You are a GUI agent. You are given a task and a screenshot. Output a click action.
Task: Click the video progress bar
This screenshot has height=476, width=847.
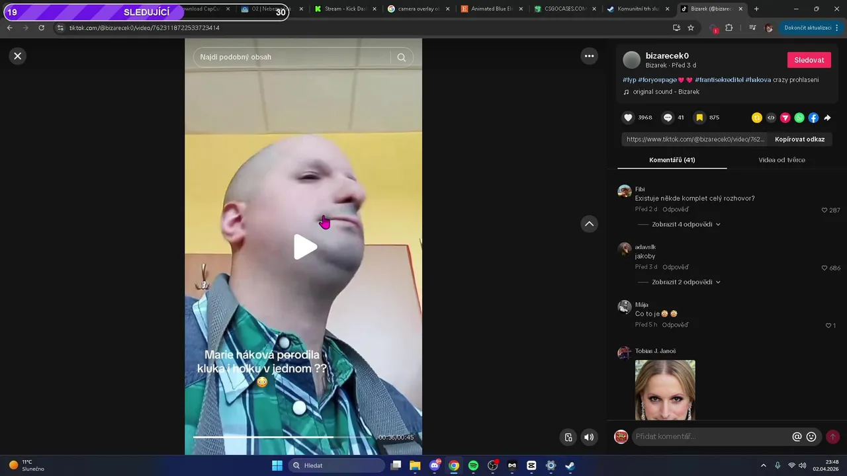click(x=282, y=437)
